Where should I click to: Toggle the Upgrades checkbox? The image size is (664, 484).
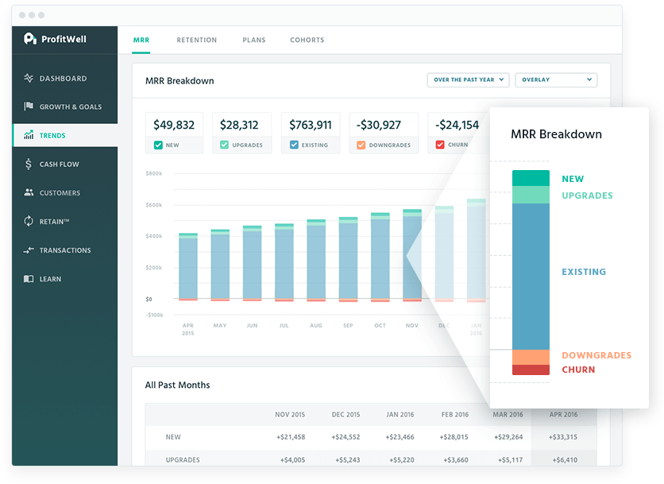pyautogui.click(x=225, y=145)
